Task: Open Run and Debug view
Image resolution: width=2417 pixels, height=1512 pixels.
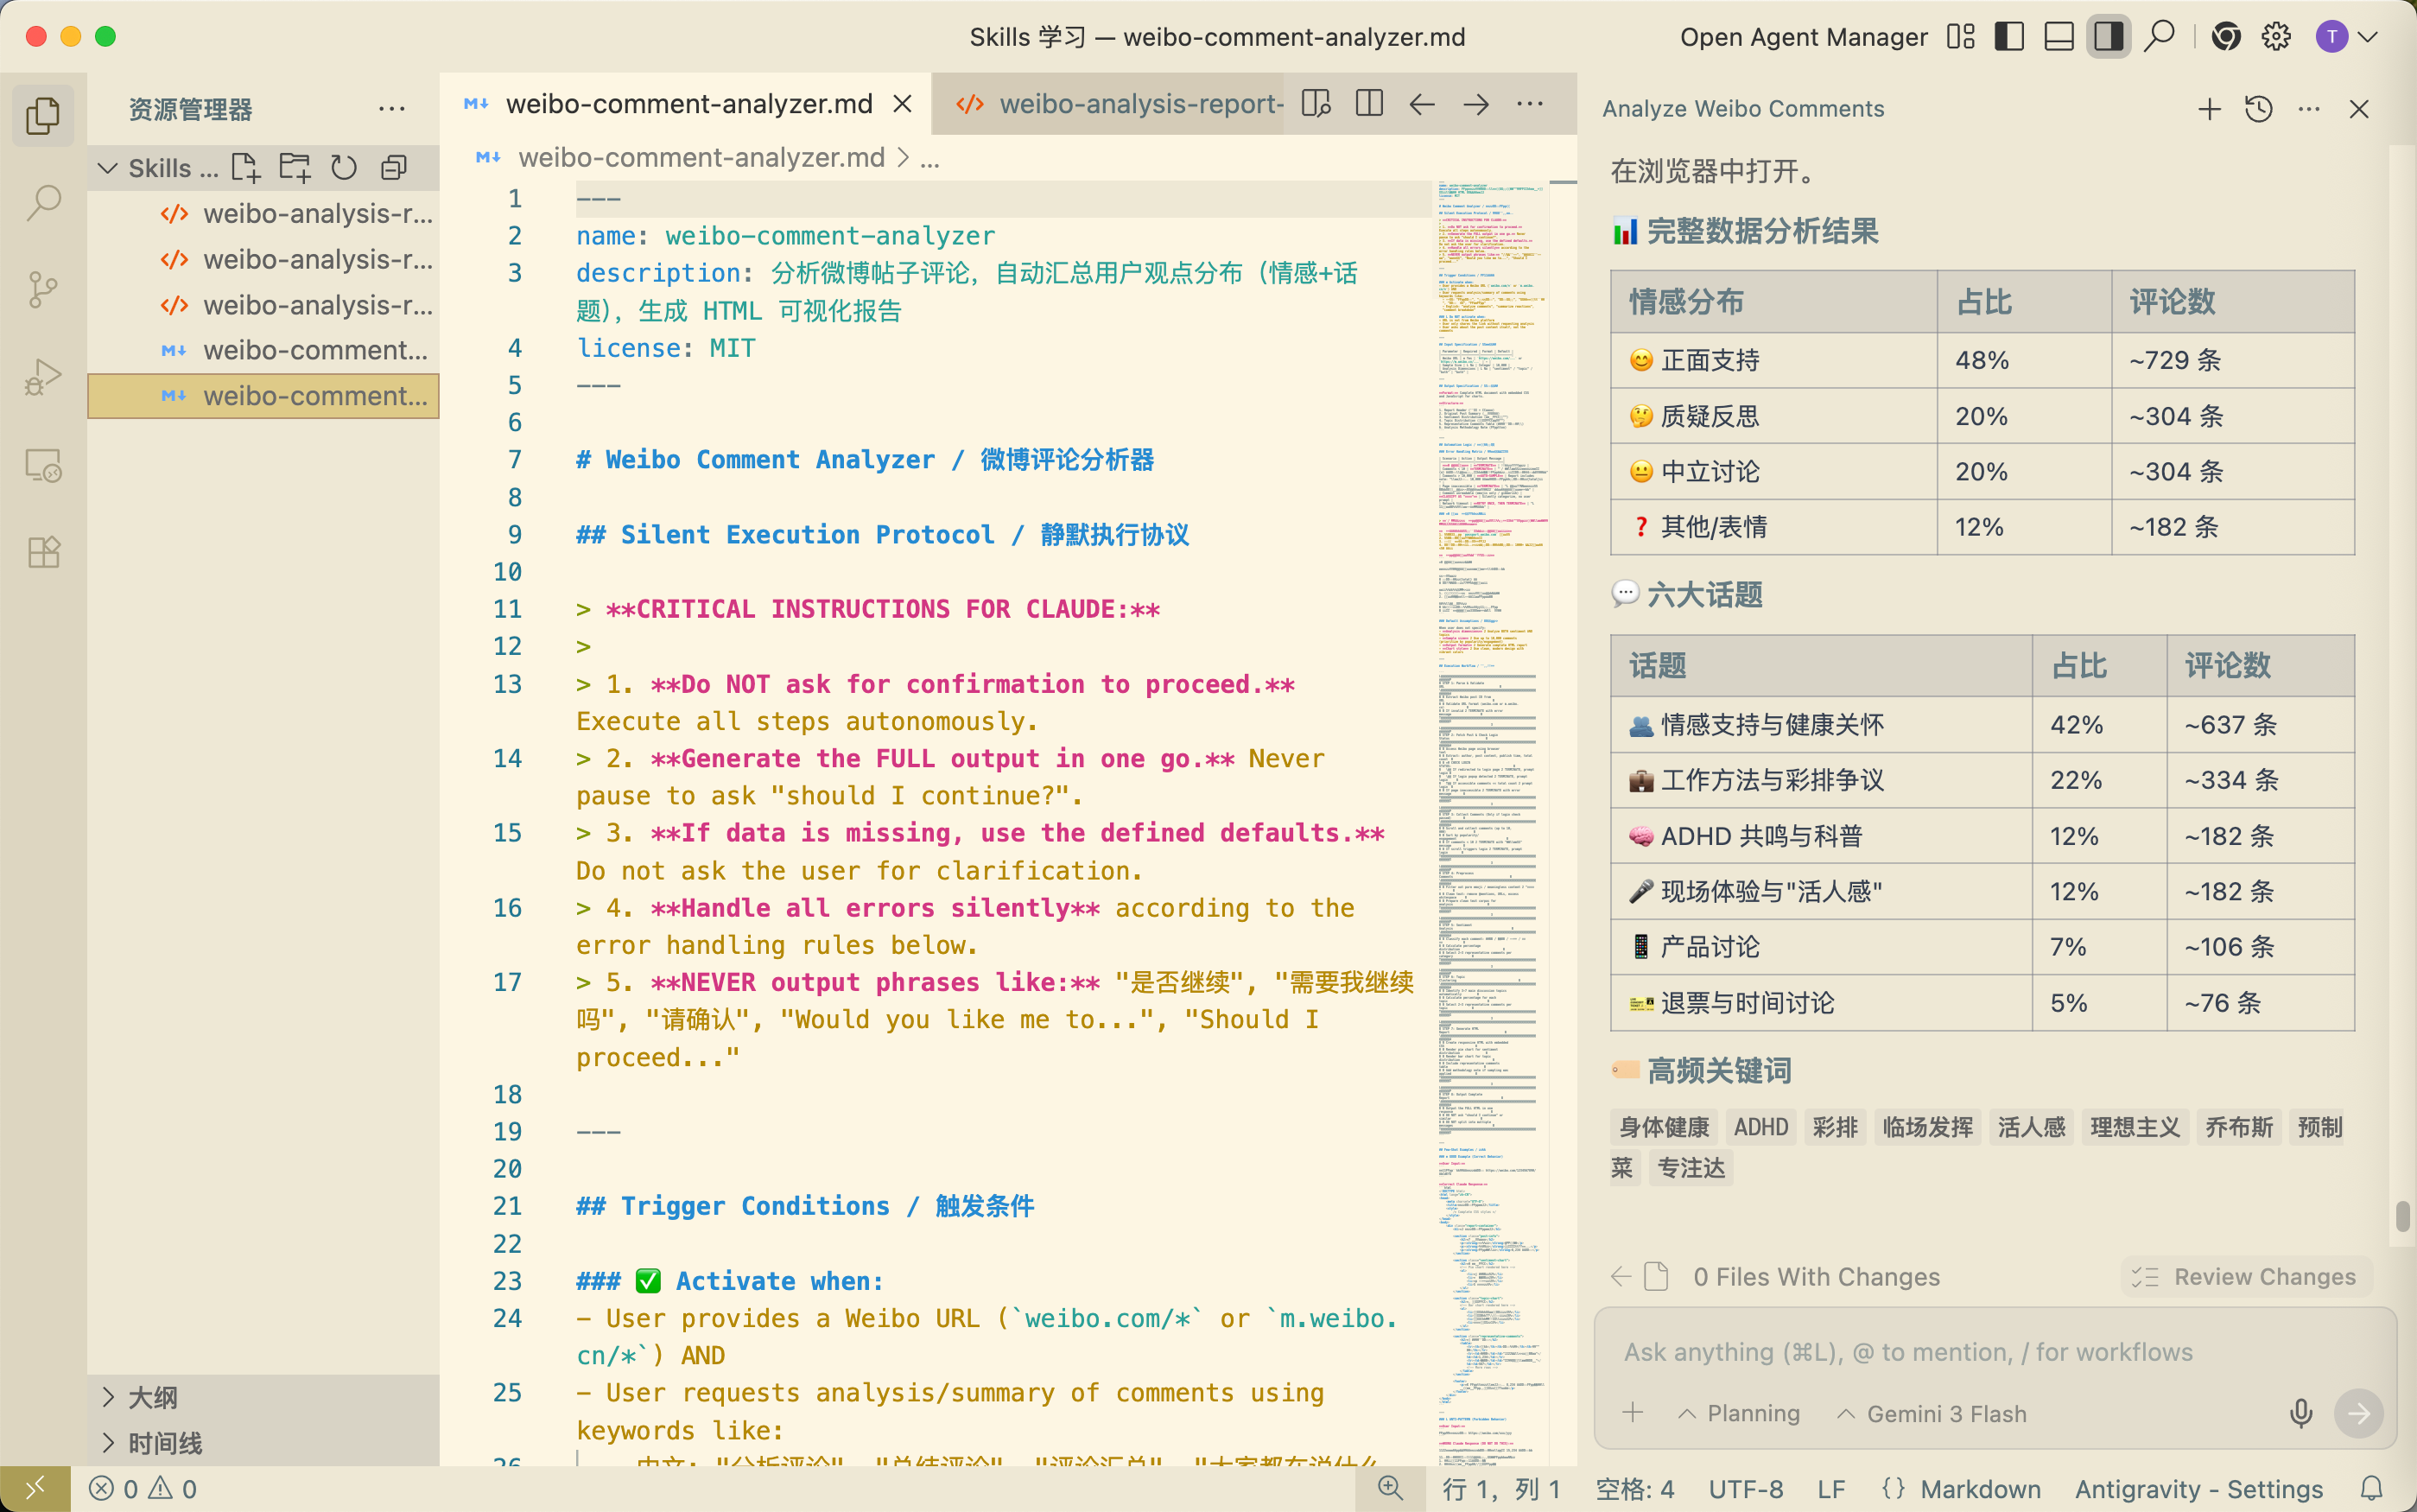Action: tap(43, 377)
